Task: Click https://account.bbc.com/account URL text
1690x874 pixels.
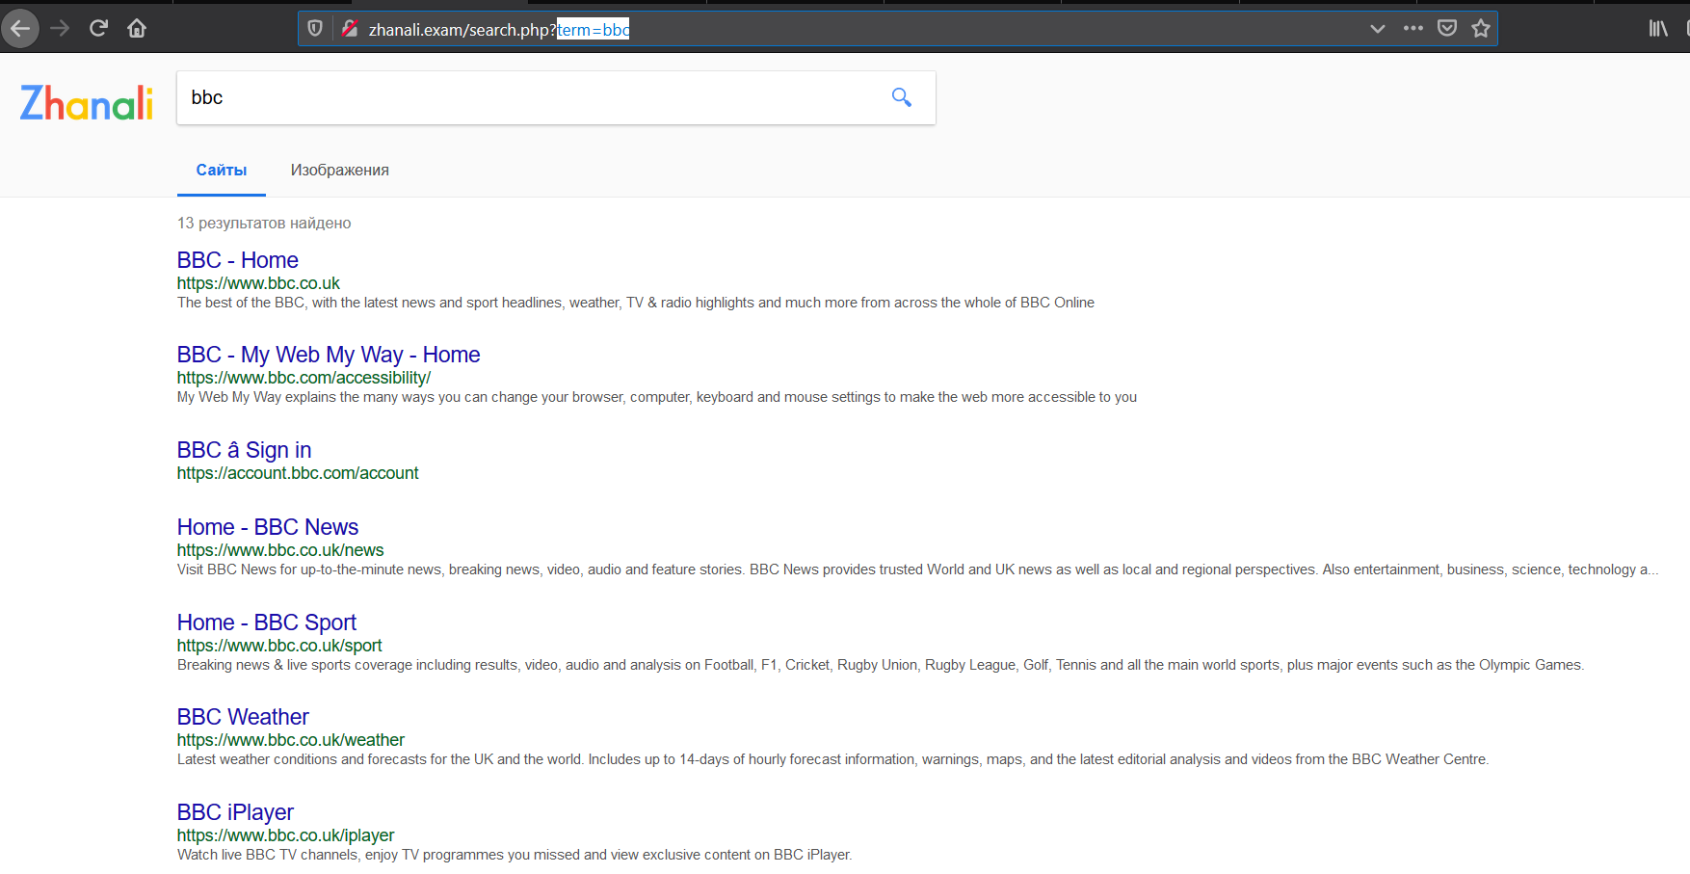Action: pos(298,473)
